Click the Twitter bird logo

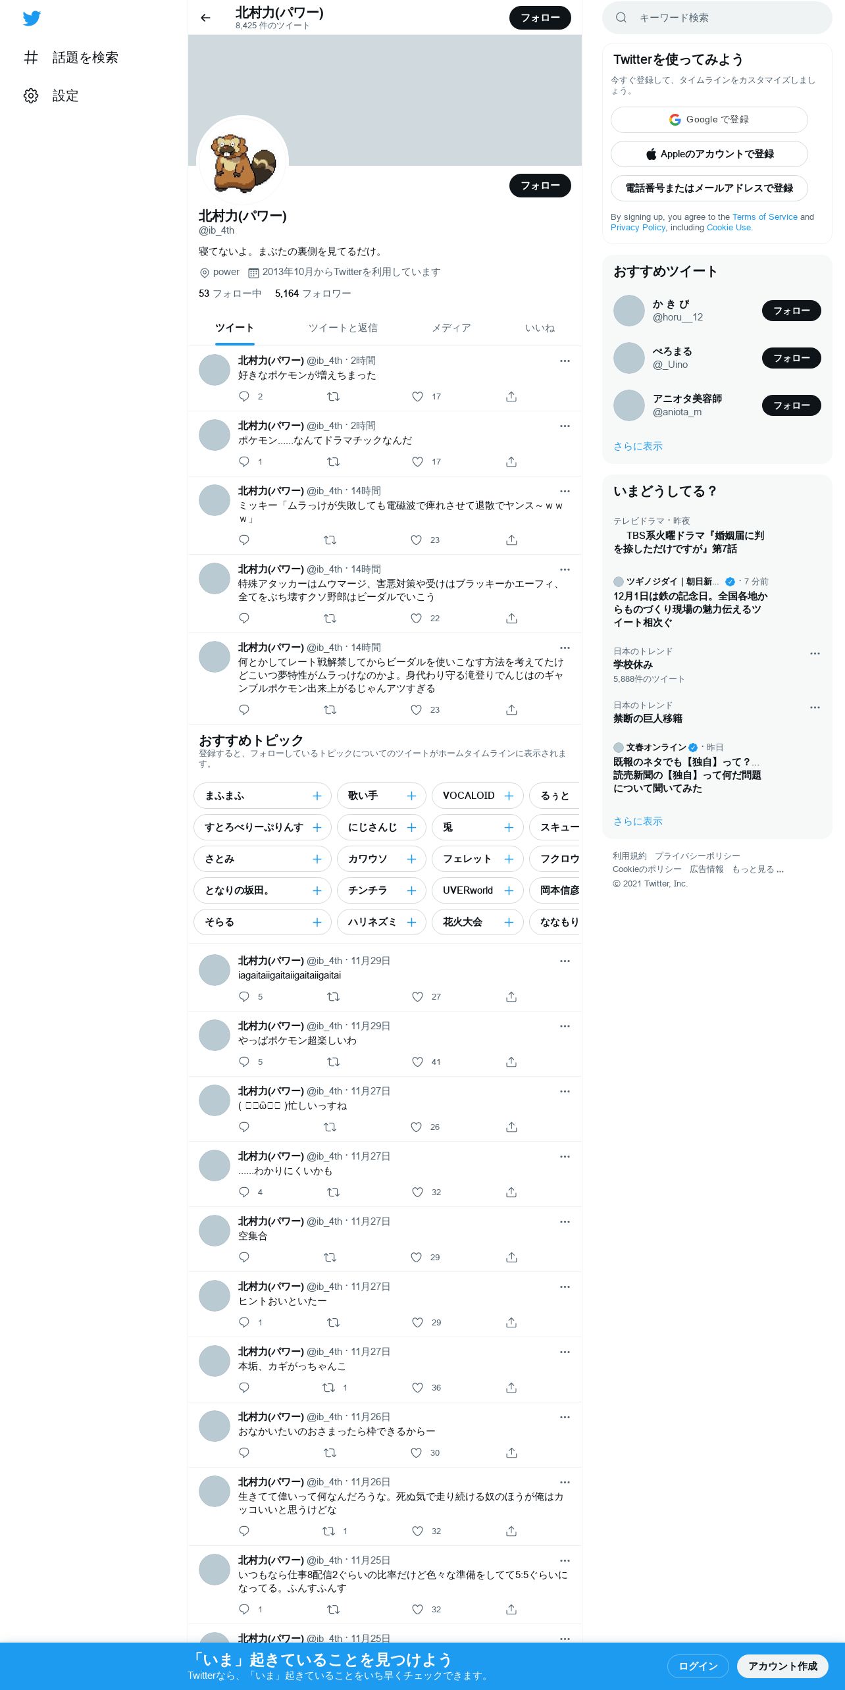[x=32, y=18]
